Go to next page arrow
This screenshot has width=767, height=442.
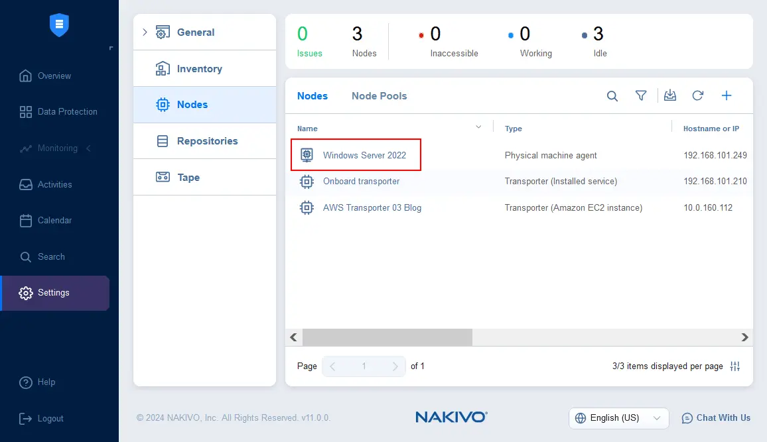pyautogui.click(x=395, y=366)
